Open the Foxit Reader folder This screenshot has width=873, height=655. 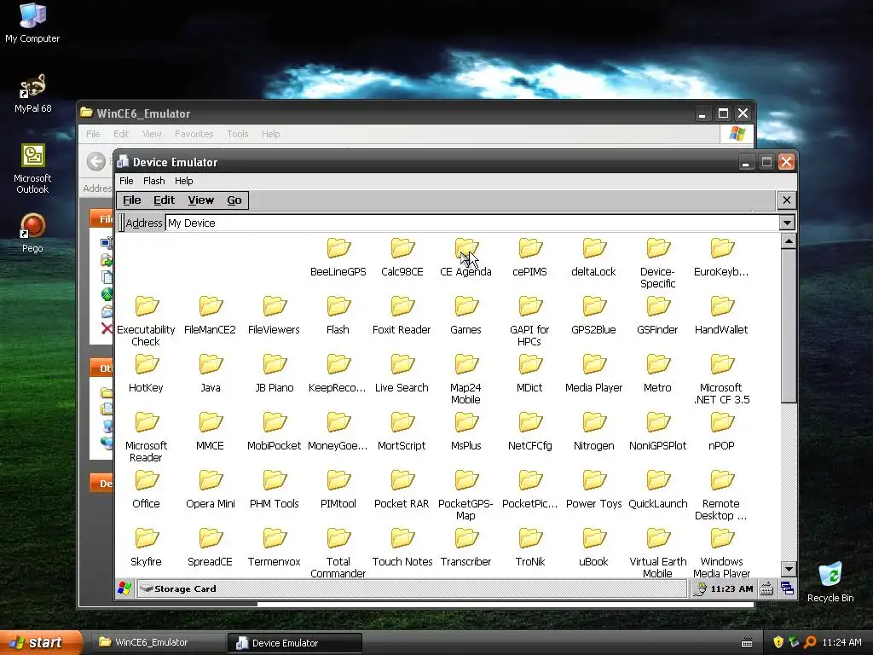point(402,316)
